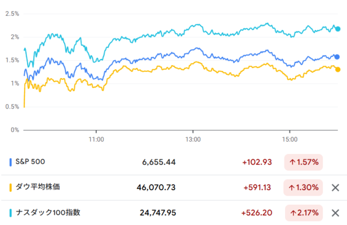Click the blue S&P 500 color marker
This screenshot has height=225, width=347.
(11, 163)
